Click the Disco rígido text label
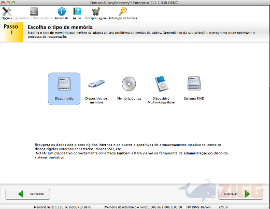This screenshot has height=209, width=270. [x=64, y=99]
